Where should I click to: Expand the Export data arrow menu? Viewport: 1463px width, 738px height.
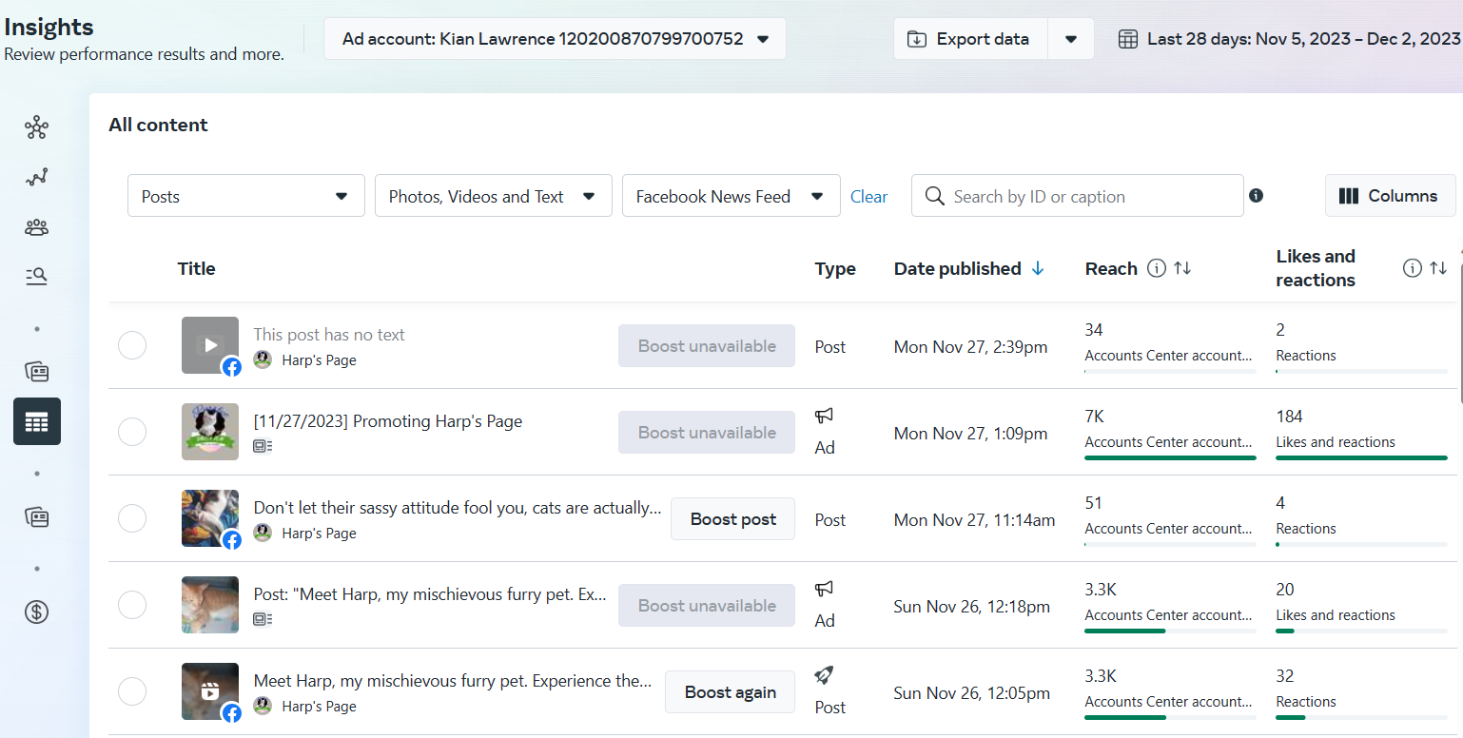point(1071,39)
